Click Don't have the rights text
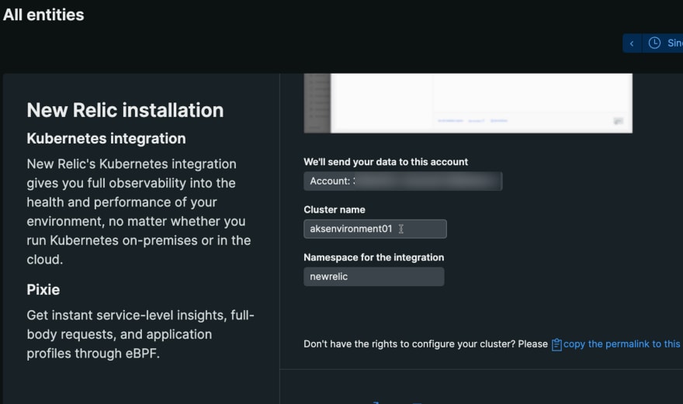683x404 pixels. point(425,344)
